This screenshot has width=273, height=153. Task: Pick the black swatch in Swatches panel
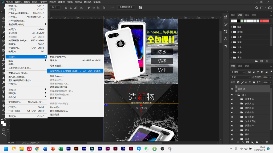point(239,21)
